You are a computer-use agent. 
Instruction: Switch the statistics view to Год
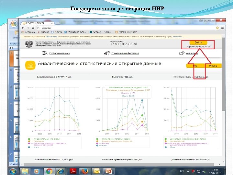tap(195, 66)
